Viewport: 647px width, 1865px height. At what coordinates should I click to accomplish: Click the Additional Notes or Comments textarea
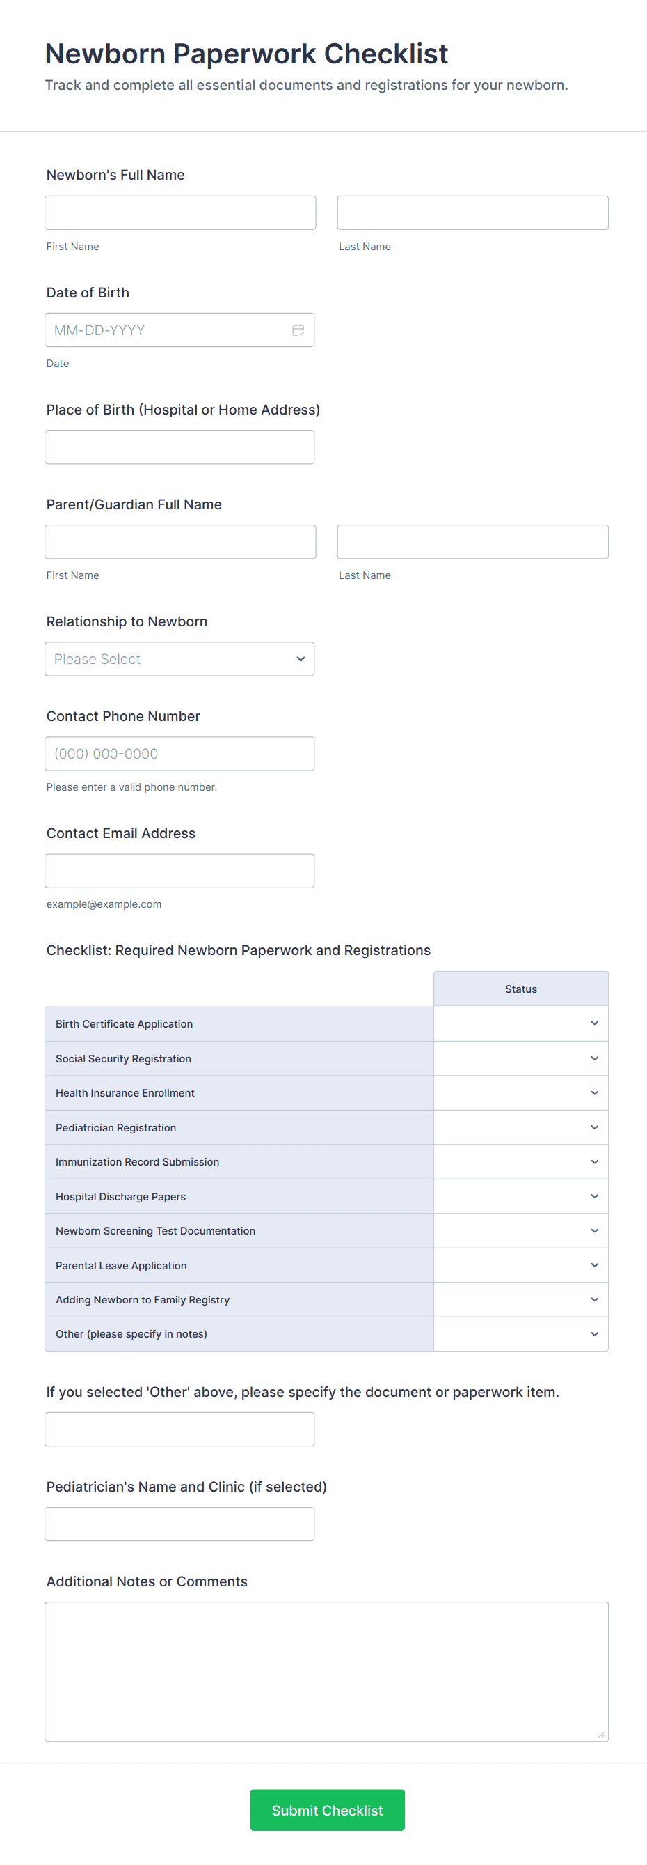click(326, 1671)
